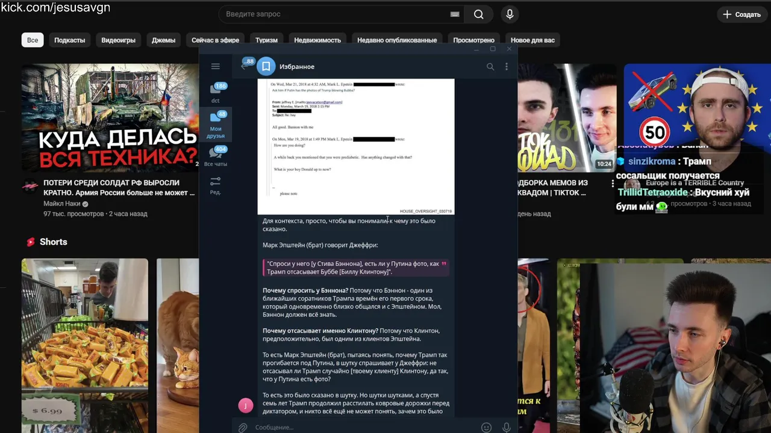Open the Ред. folder editor
The height and width of the screenshot is (433, 771).
tap(216, 185)
